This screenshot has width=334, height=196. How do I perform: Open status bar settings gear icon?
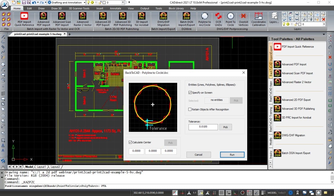[291, 193]
